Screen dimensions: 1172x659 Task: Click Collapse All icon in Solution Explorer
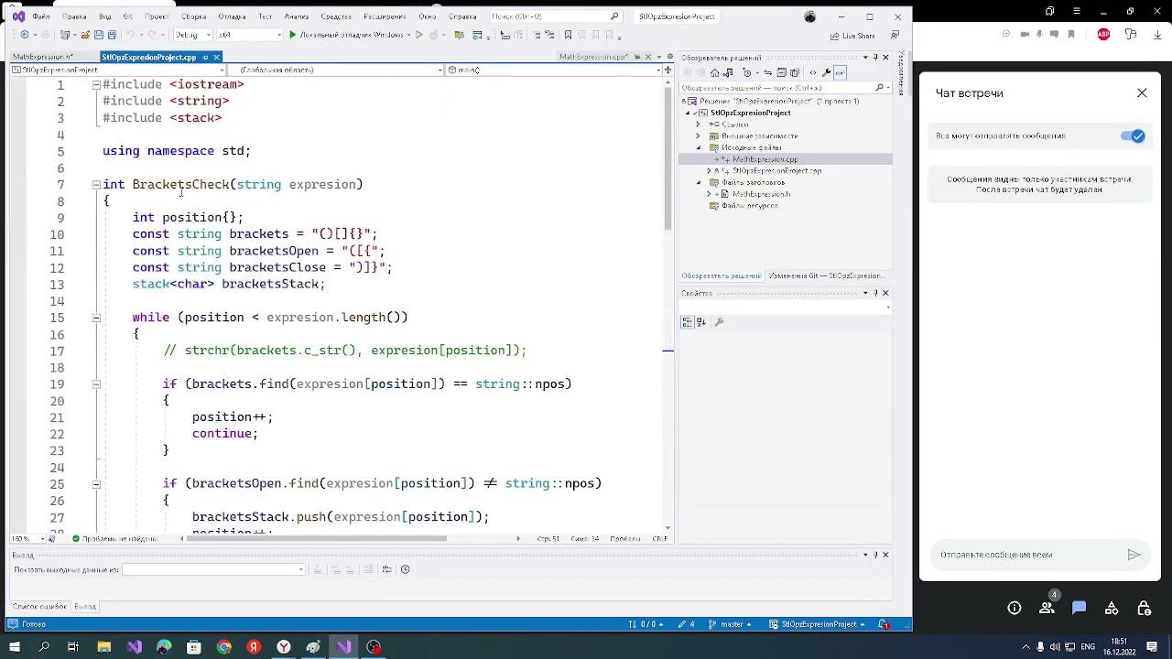(781, 72)
